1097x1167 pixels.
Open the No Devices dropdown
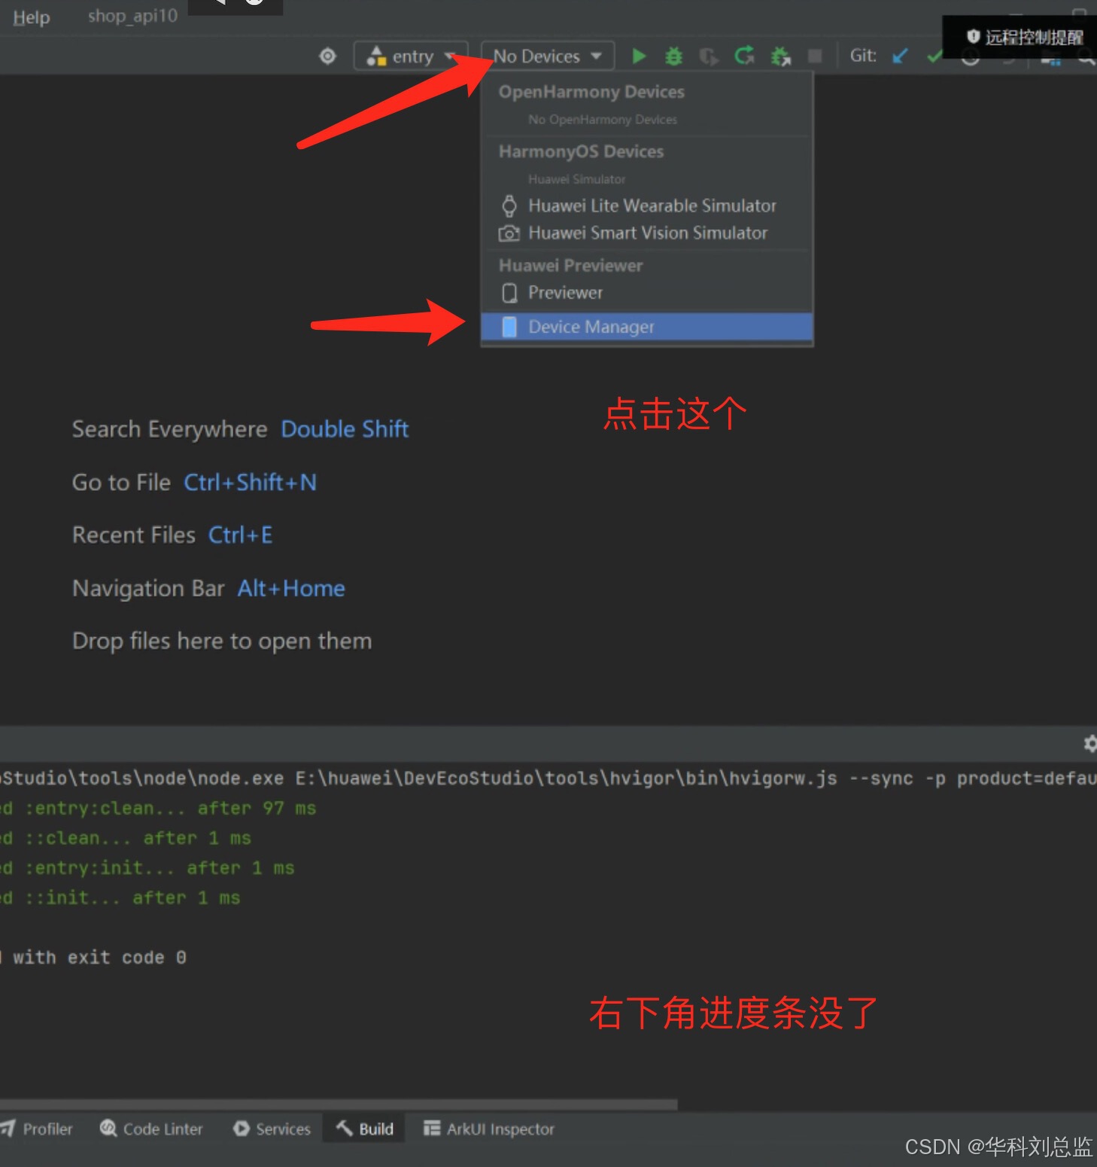point(548,56)
